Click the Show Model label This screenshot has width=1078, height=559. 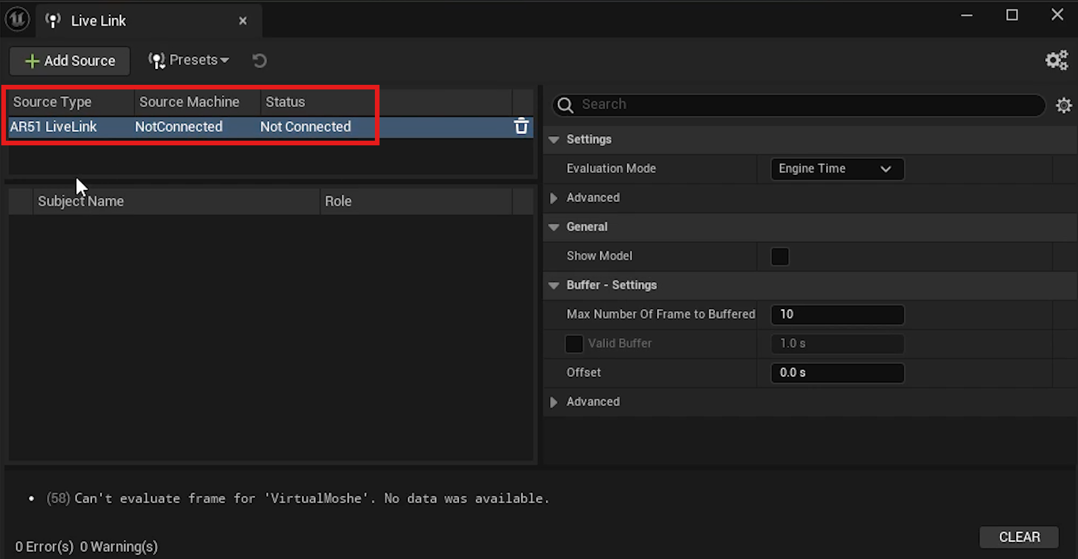click(599, 256)
